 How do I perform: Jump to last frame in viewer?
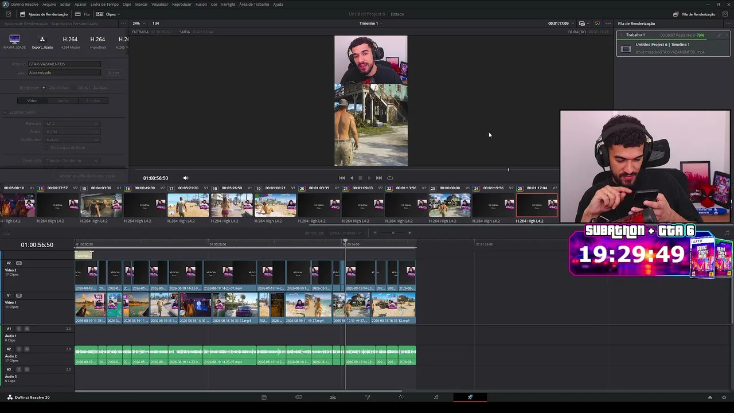(x=378, y=178)
